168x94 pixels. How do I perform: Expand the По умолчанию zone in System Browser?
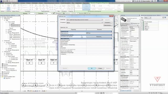[x=142, y=22]
